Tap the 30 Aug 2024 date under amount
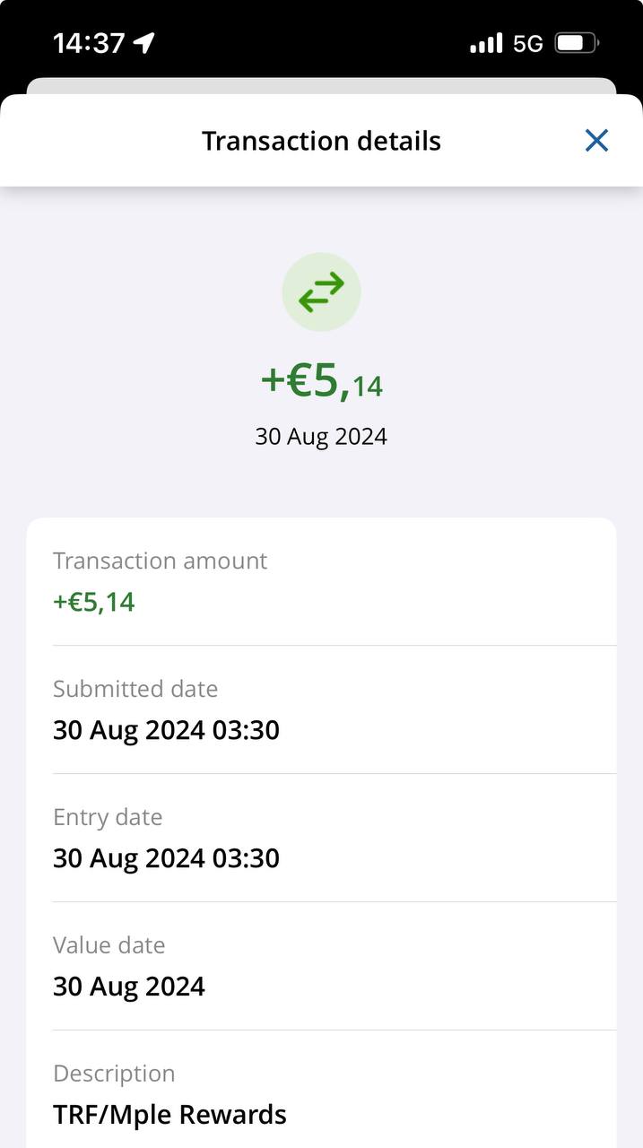 pyautogui.click(x=321, y=437)
